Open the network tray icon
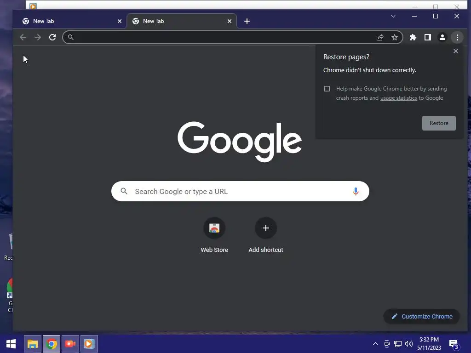Screen dimensions: 471x353 (398, 344)
